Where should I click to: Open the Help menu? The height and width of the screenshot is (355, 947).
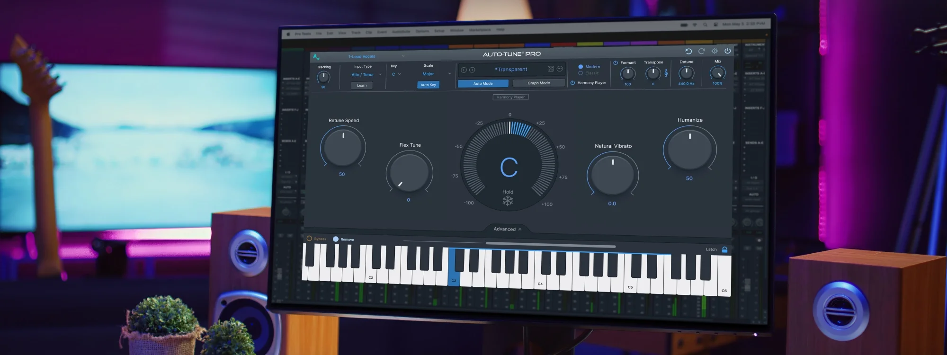pyautogui.click(x=500, y=29)
